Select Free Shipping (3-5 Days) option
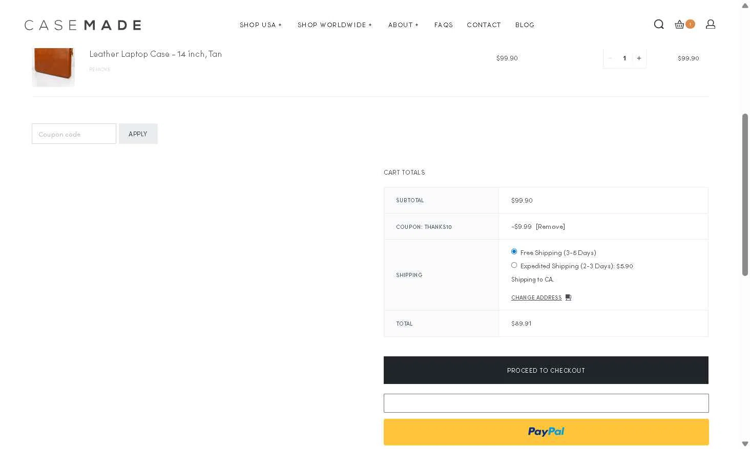The height and width of the screenshot is (449, 750). click(x=514, y=251)
